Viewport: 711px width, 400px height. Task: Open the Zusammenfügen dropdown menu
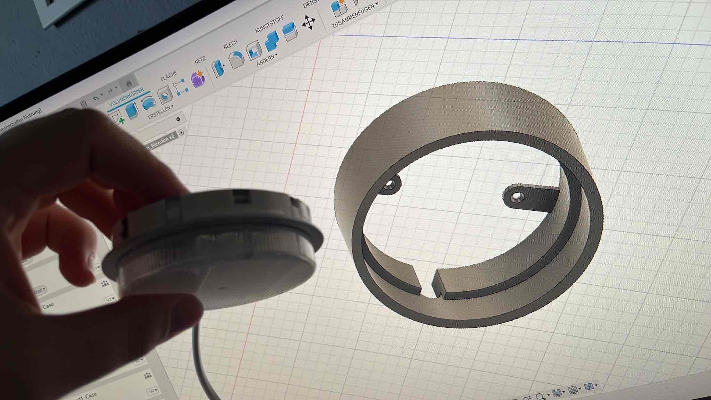(354, 16)
